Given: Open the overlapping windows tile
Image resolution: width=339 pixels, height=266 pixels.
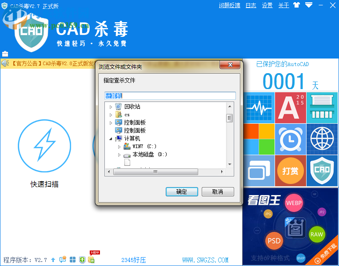Looking at the screenshot, I should tap(259, 171).
